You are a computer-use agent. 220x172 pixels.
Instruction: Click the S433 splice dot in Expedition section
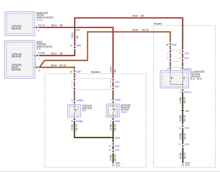113,138
